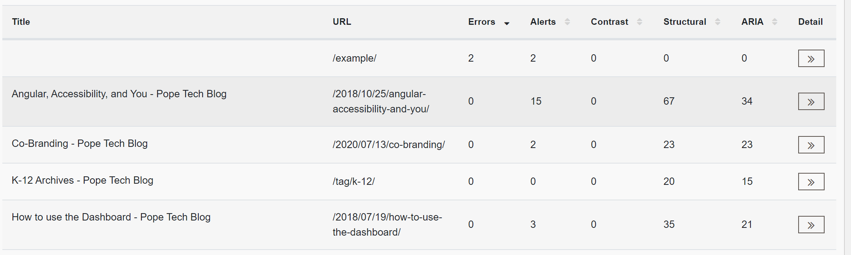The height and width of the screenshot is (255, 851).
Task: Click the Detail column header
Action: (810, 22)
